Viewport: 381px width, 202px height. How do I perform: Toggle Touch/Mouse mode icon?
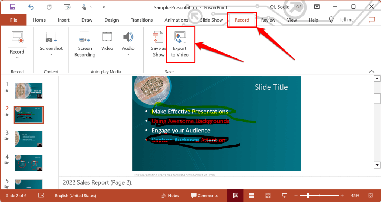[84, 7]
